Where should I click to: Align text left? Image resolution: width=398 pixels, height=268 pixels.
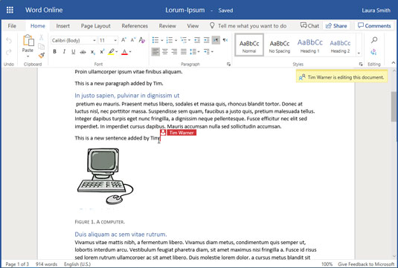pyautogui.click(x=155, y=52)
